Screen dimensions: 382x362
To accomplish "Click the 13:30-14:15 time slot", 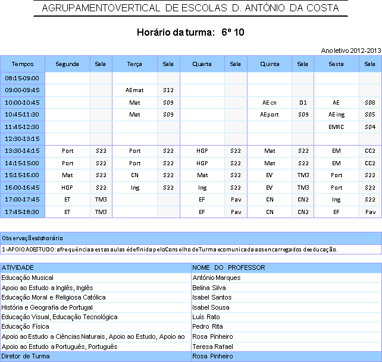I will click(x=23, y=151).
